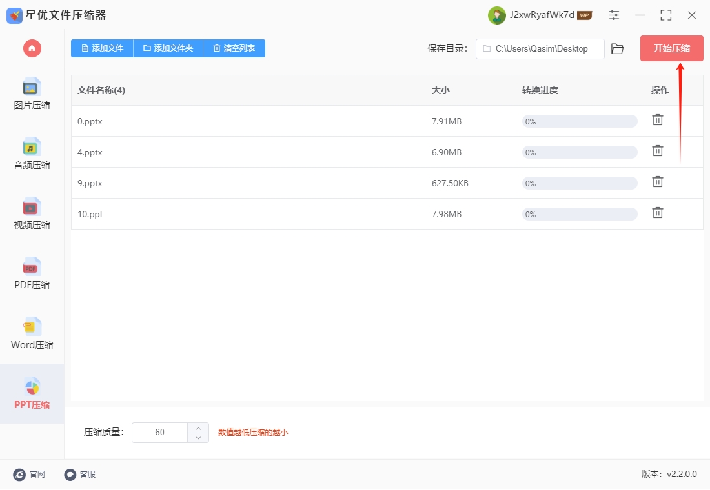
Task: Click 添加文件夹 add folder button
Action: pos(168,48)
